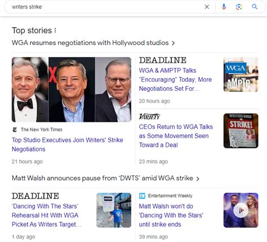
Task: Play the Dancing With the Stars video thumbnail
Action: pyautogui.click(x=241, y=210)
